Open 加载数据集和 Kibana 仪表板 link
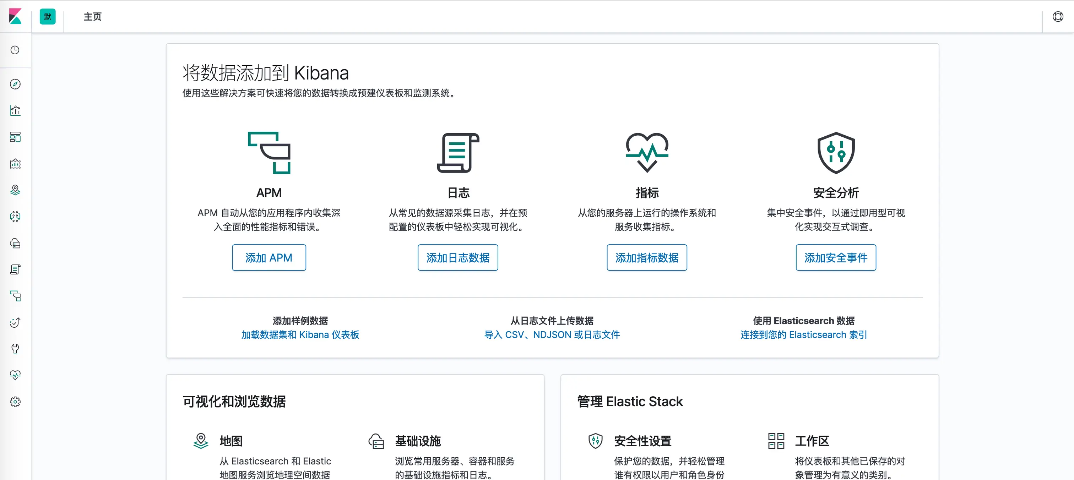The width and height of the screenshot is (1074, 480). click(x=300, y=334)
